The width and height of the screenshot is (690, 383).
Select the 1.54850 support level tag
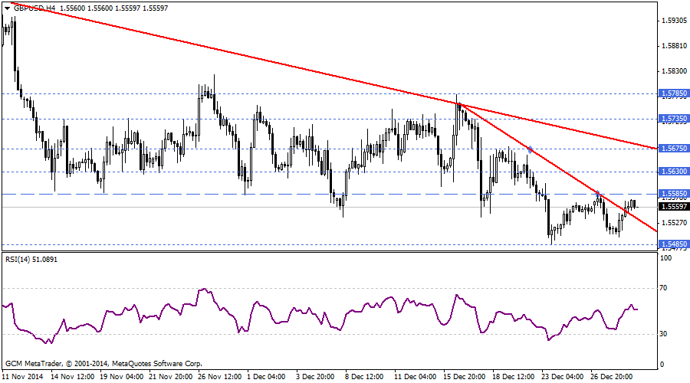(672, 244)
